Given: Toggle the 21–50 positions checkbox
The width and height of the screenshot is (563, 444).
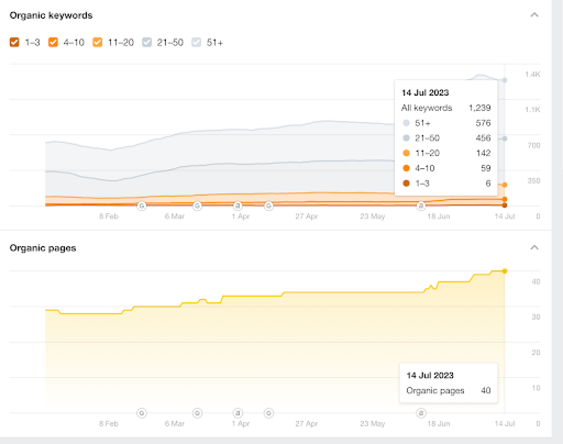Looking at the screenshot, I should 147,42.
